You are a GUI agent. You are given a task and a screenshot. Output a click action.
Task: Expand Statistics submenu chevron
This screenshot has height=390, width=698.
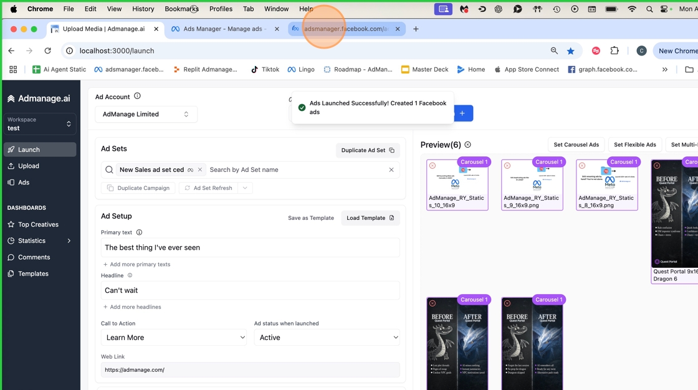(69, 241)
